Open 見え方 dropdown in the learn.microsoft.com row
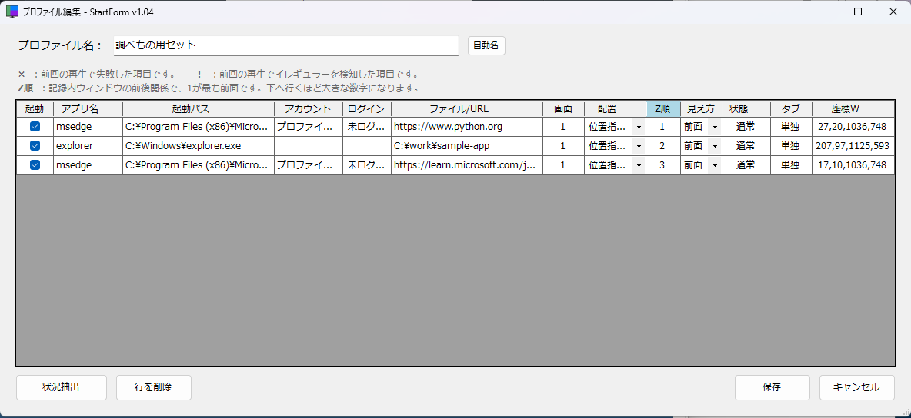 (715, 165)
